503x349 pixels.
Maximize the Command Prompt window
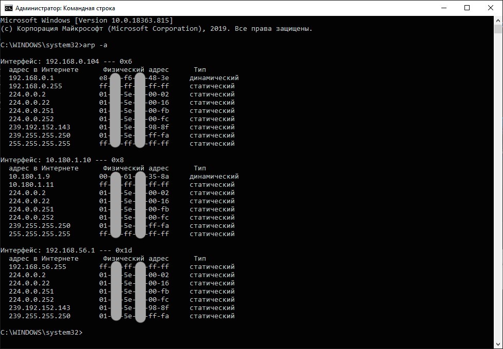(467, 8)
